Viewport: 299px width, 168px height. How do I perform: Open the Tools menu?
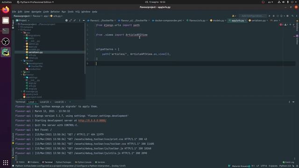coord(71,12)
